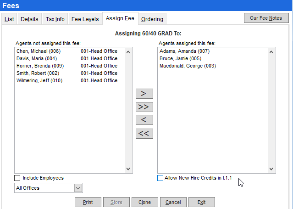Click the double right arrow assign-all button
The height and width of the screenshot is (209, 293).
(x=144, y=107)
